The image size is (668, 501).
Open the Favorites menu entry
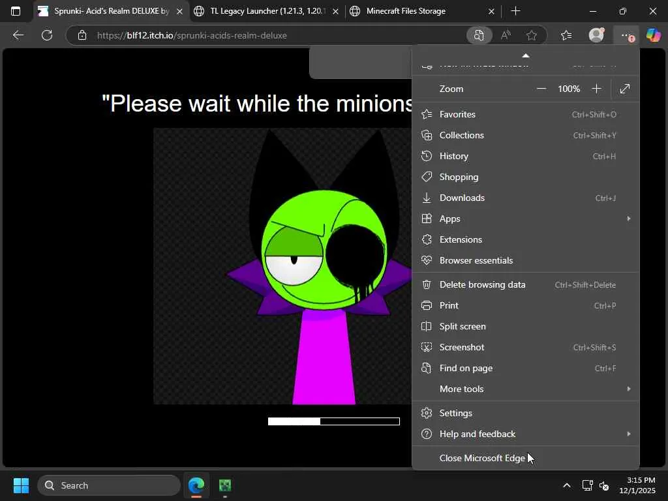[x=525, y=114]
